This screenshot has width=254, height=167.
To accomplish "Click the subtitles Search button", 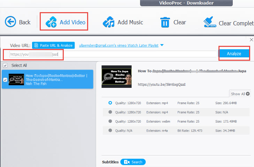I will pos(133,162).
